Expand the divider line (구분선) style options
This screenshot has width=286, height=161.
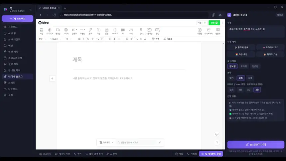[84, 30]
